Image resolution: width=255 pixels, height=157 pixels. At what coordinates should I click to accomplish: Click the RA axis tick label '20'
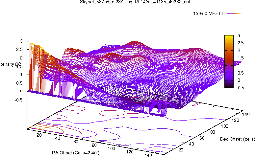[x=39, y=135]
